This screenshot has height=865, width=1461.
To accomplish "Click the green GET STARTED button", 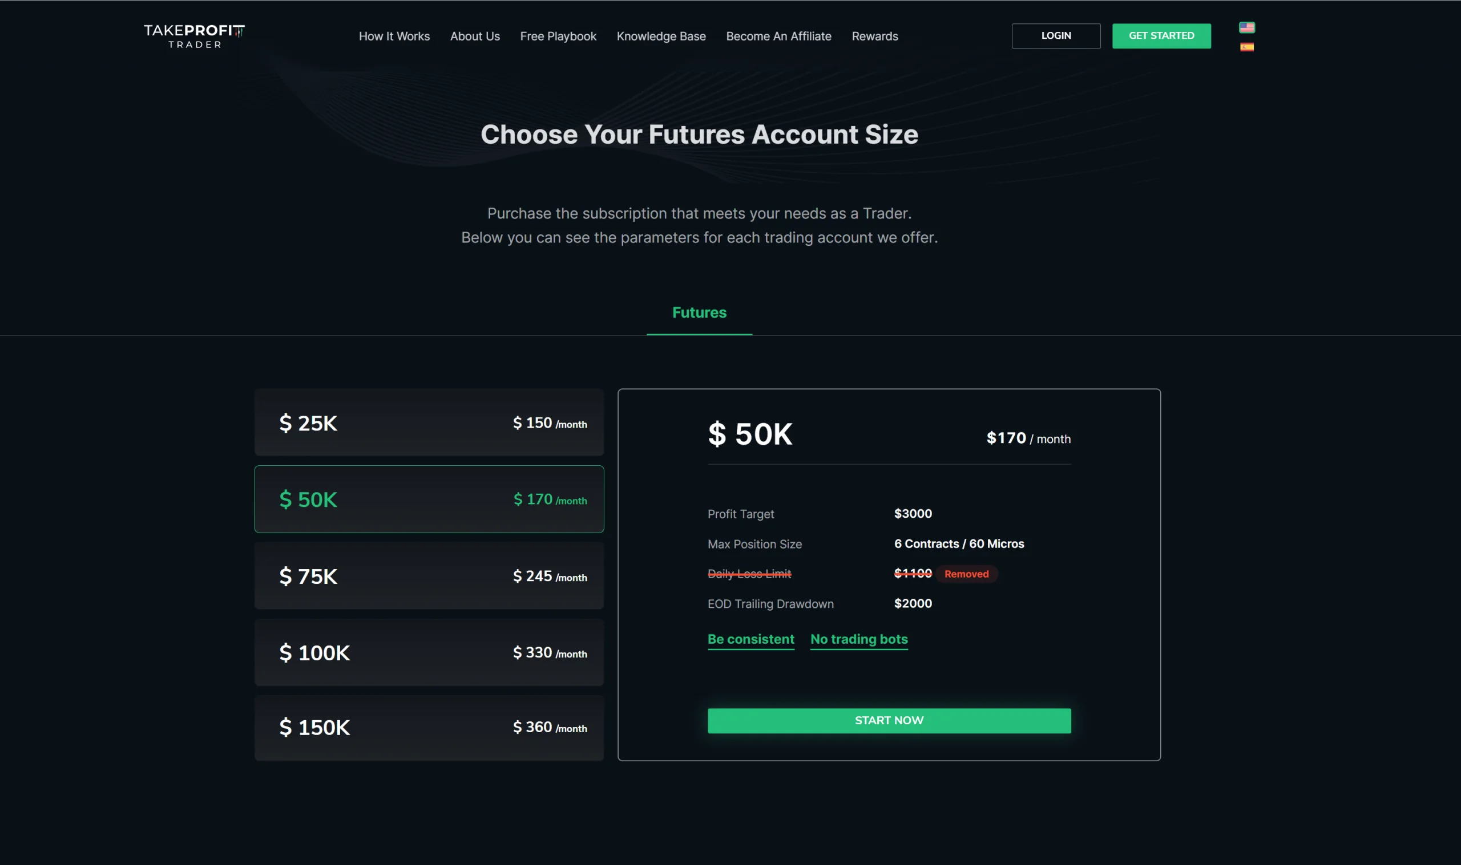I will tap(1161, 35).
